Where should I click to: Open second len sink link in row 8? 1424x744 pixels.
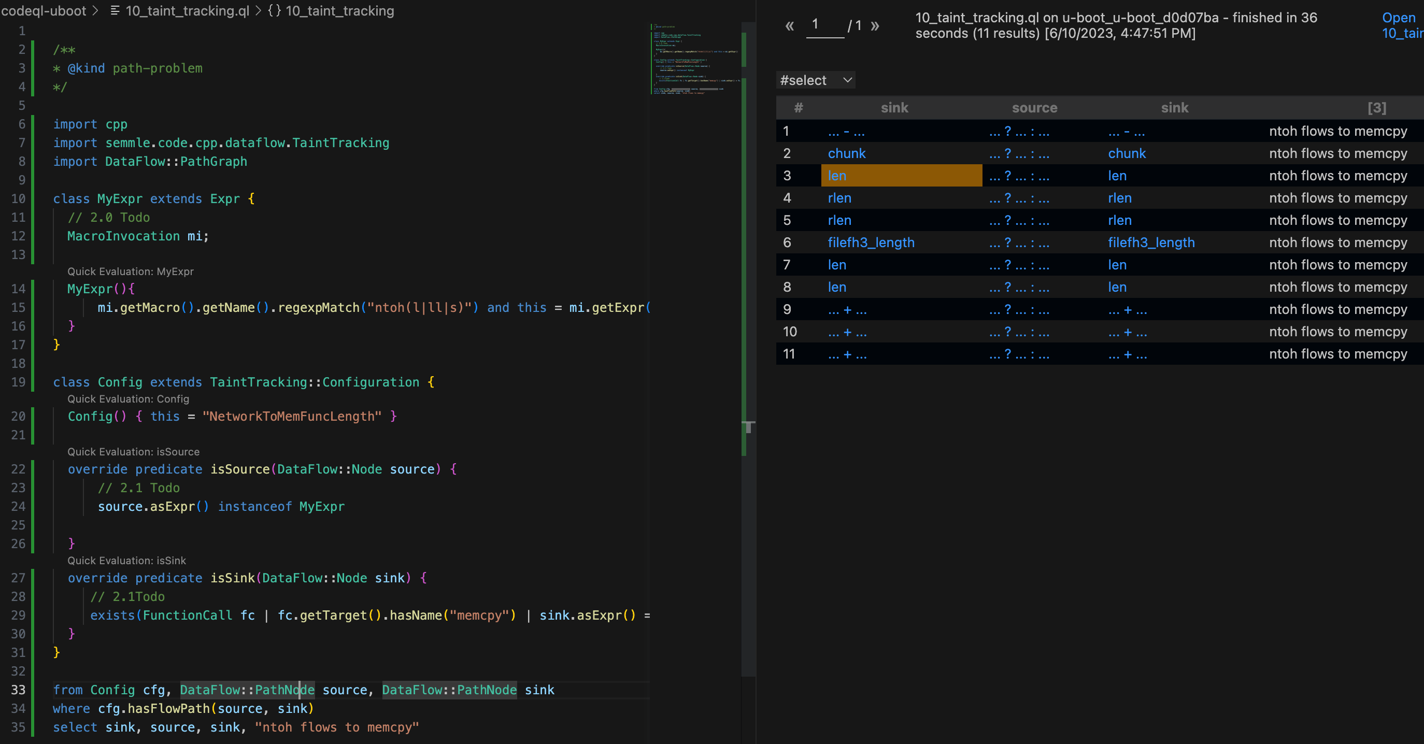pyautogui.click(x=1117, y=287)
